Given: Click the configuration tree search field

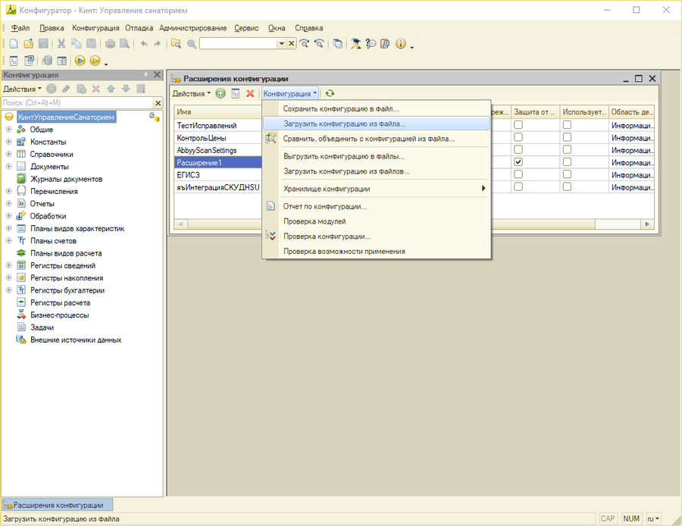Looking at the screenshot, I should [76, 102].
